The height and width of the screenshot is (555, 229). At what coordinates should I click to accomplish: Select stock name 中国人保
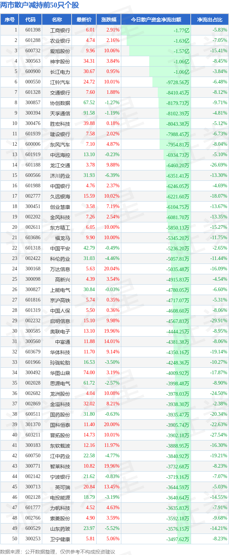(60, 311)
